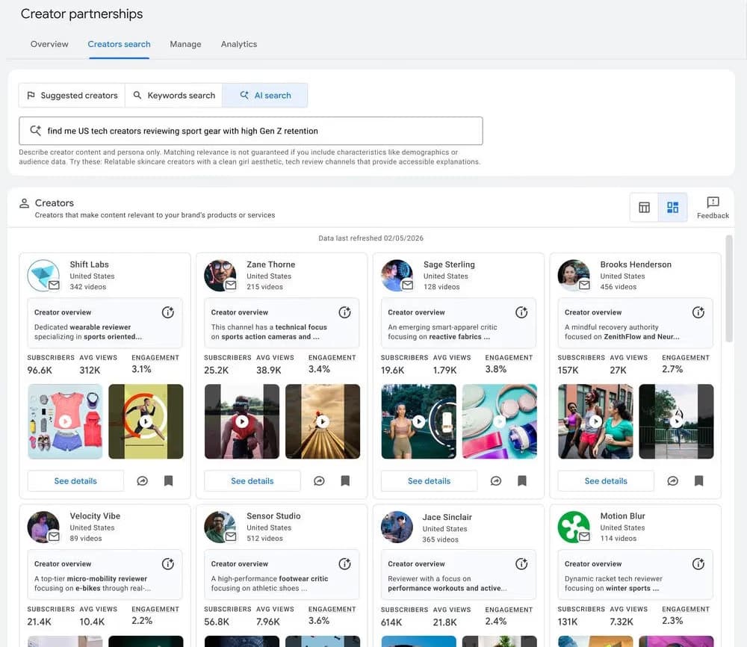Viewport: 747px width, 647px height.
Task: Bookmark Sage Sterling creator
Action: [x=522, y=480]
